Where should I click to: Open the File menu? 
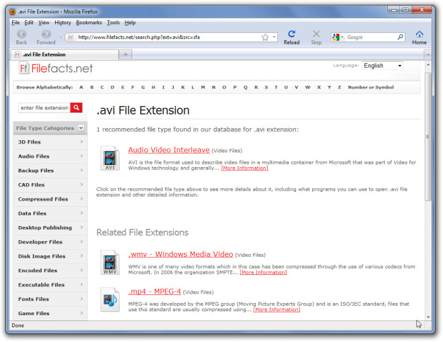[15, 23]
